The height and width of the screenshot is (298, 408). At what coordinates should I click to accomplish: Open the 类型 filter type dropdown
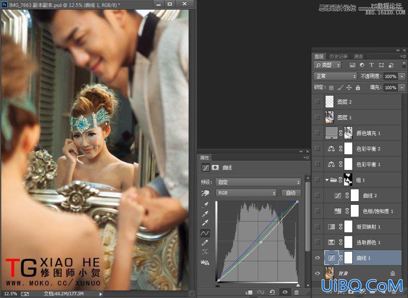click(x=327, y=65)
